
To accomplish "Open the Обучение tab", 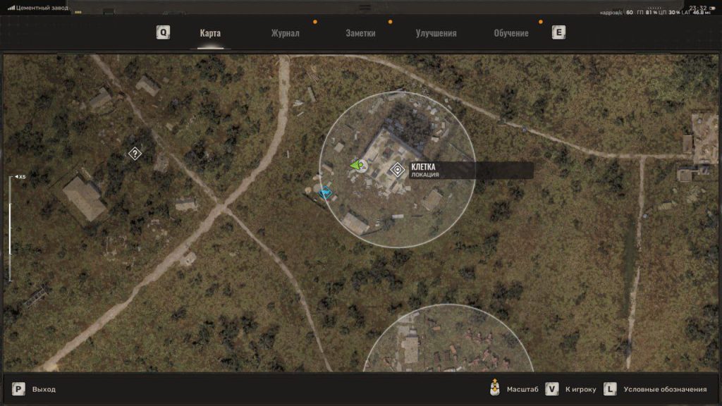I will [511, 33].
